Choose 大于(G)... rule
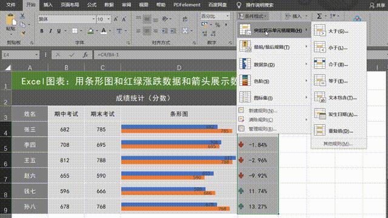Image resolution: width=388 pixels, height=218 pixels. coord(338,31)
